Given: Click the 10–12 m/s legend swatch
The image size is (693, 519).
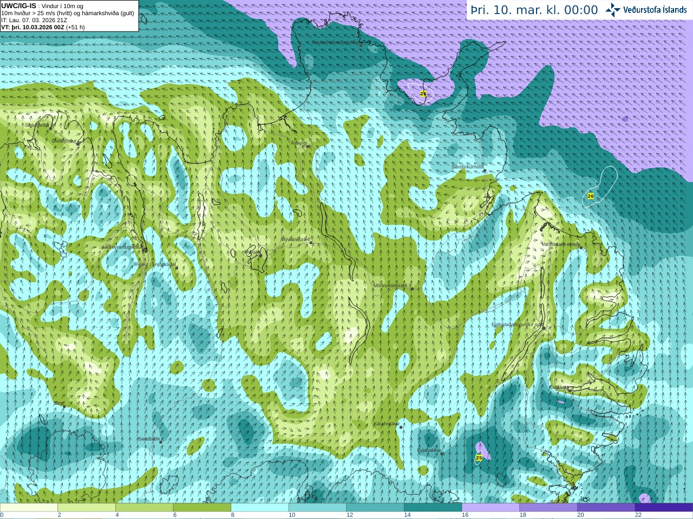Looking at the screenshot, I should [317, 508].
